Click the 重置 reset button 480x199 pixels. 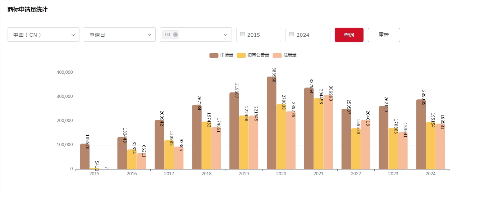(384, 35)
